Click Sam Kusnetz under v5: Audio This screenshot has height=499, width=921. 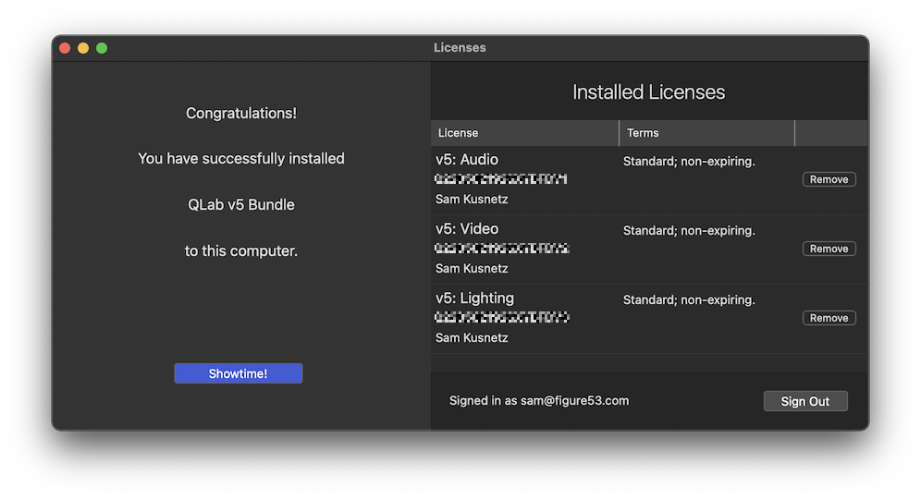pos(472,200)
